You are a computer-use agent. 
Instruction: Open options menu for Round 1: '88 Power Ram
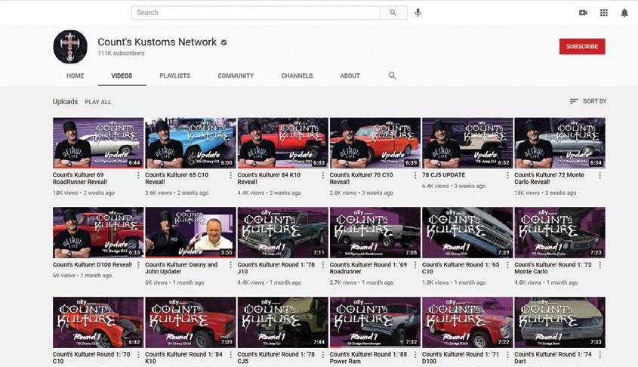(x=415, y=355)
